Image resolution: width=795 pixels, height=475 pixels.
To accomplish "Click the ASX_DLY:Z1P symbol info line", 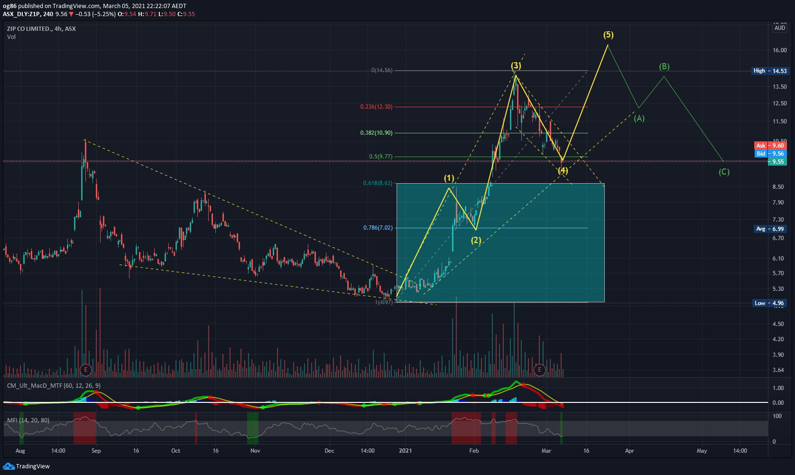I will 99,14.
